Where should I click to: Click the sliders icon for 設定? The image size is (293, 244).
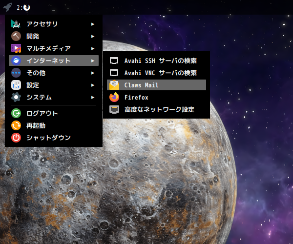16,85
